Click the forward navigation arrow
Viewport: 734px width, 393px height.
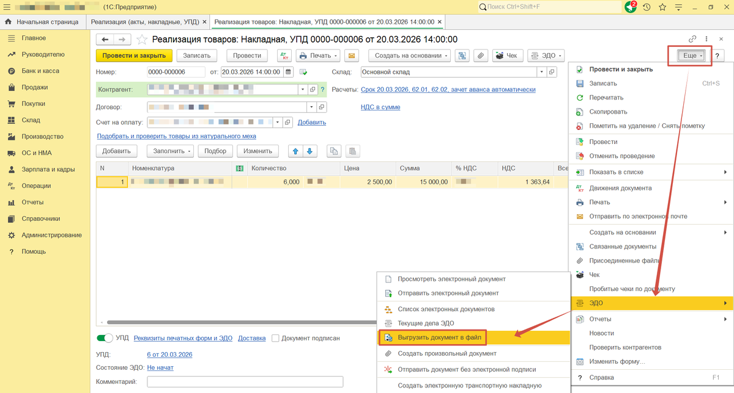(122, 39)
